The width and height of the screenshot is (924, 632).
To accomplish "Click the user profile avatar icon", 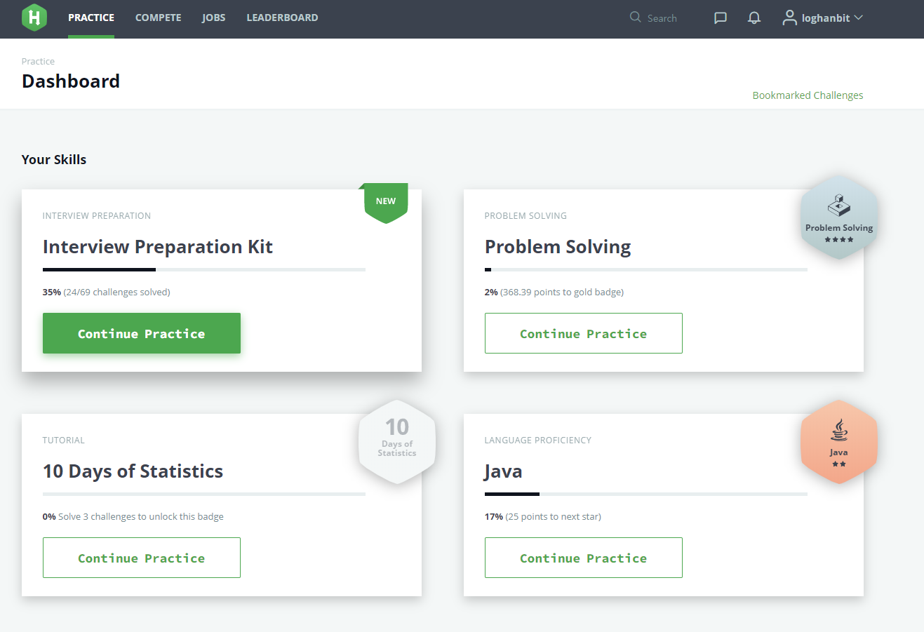I will click(790, 18).
